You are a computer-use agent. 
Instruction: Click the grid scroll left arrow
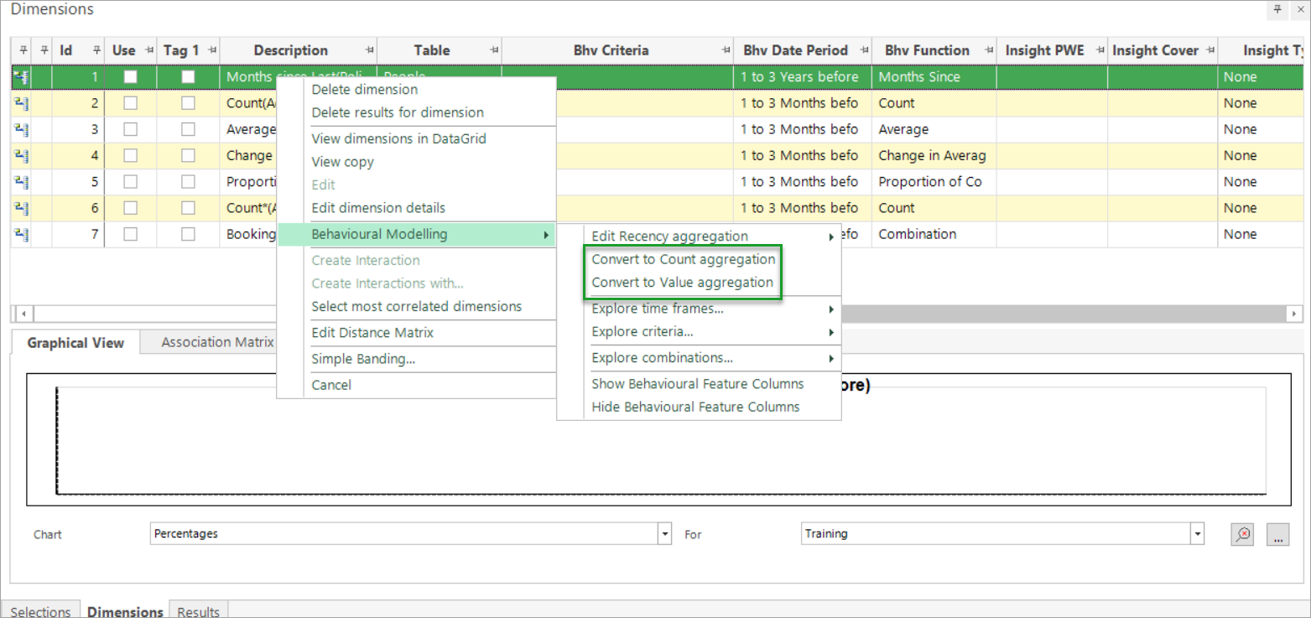23,314
